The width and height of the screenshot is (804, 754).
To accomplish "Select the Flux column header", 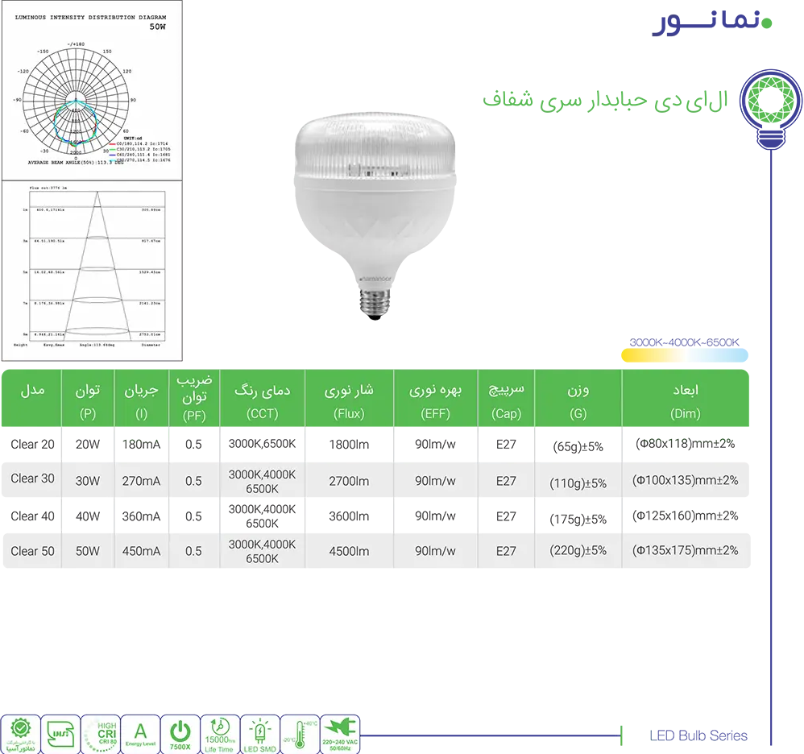I will [x=349, y=400].
